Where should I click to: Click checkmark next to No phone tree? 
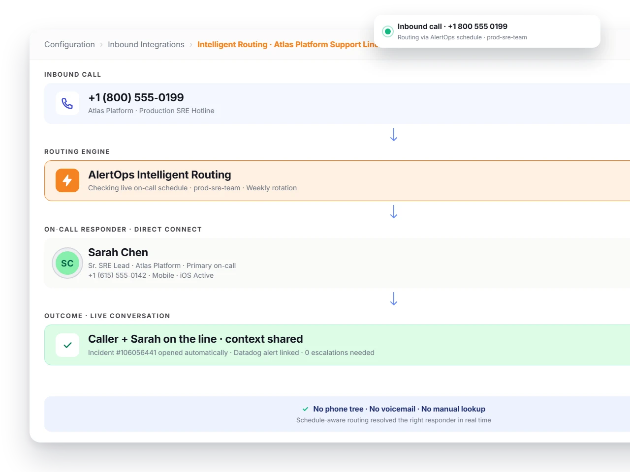pyautogui.click(x=306, y=409)
